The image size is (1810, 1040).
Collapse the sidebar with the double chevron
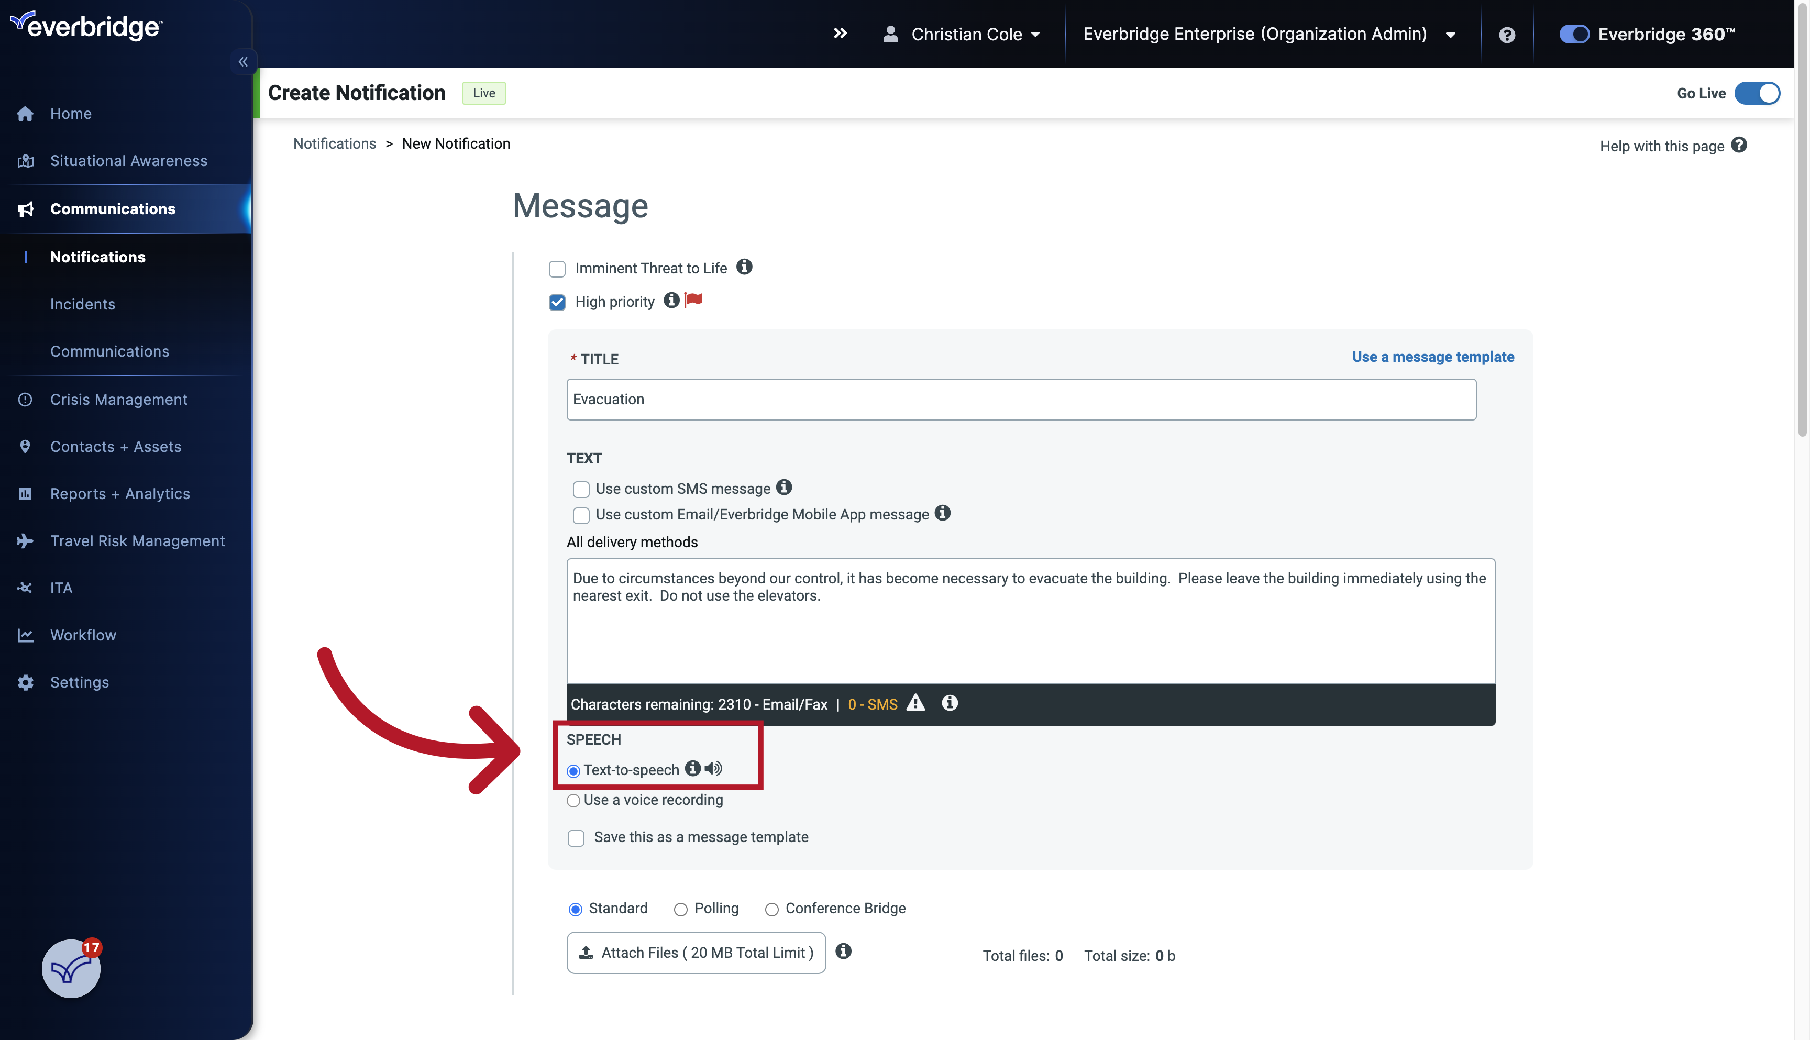(243, 61)
